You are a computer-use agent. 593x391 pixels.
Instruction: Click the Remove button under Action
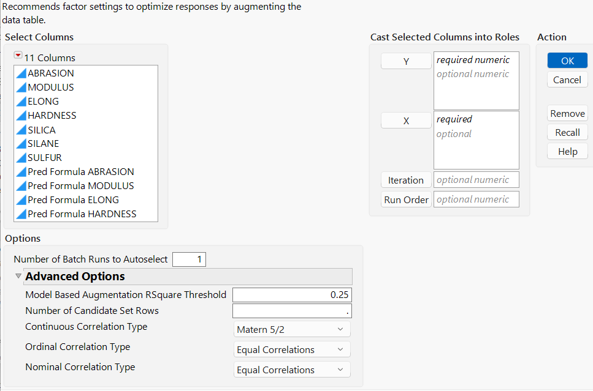pyautogui.click(x=567, y=113)
